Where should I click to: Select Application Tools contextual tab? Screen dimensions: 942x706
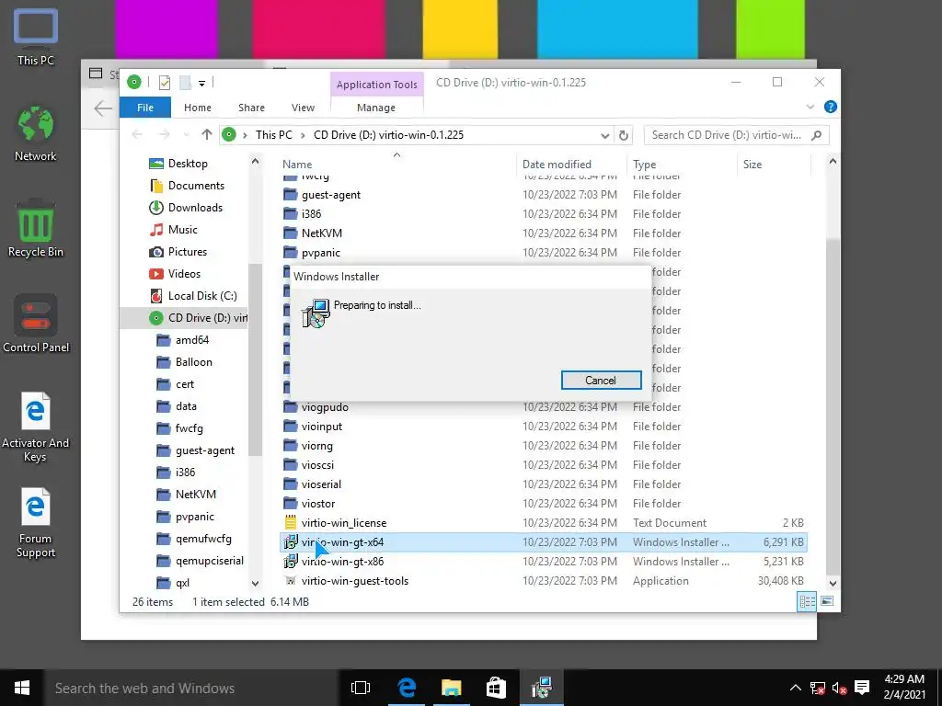coord(376,85)
